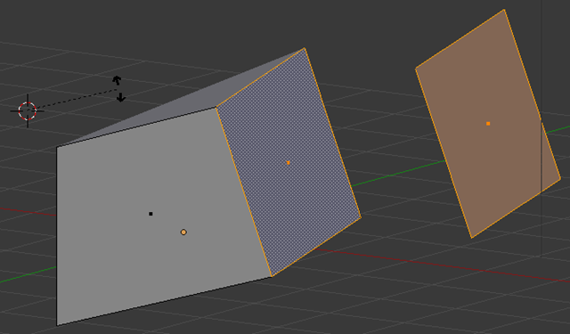Click bottom vertex of hatched face
The image size is (570, 334).
click(272, 277)
